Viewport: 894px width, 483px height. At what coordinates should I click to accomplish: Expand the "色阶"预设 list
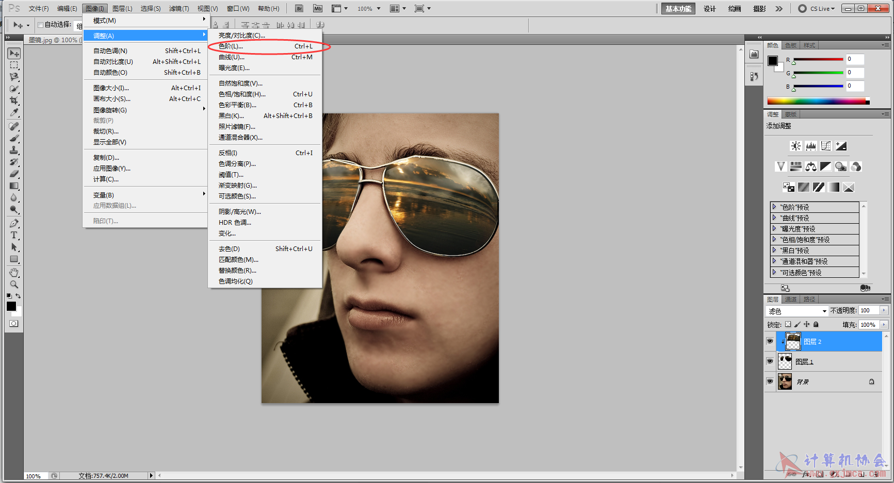coord(774,207)
